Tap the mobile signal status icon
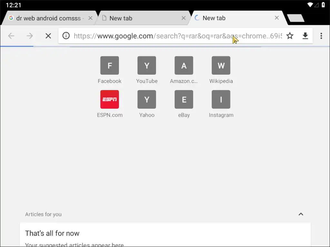Image resolution: width=330 pixels, height=247 pixels. pyautogui.click(x=316, y=5)
